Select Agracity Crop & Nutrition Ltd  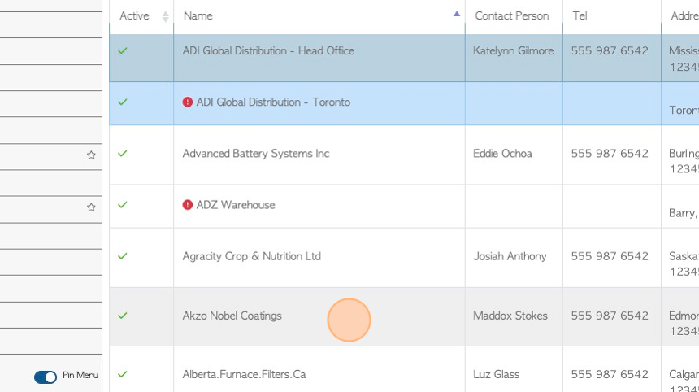tap(251, 256)
